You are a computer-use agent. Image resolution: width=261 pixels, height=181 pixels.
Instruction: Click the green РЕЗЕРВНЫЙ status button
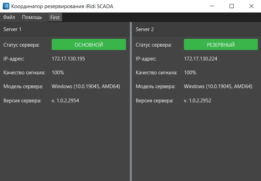221,45
